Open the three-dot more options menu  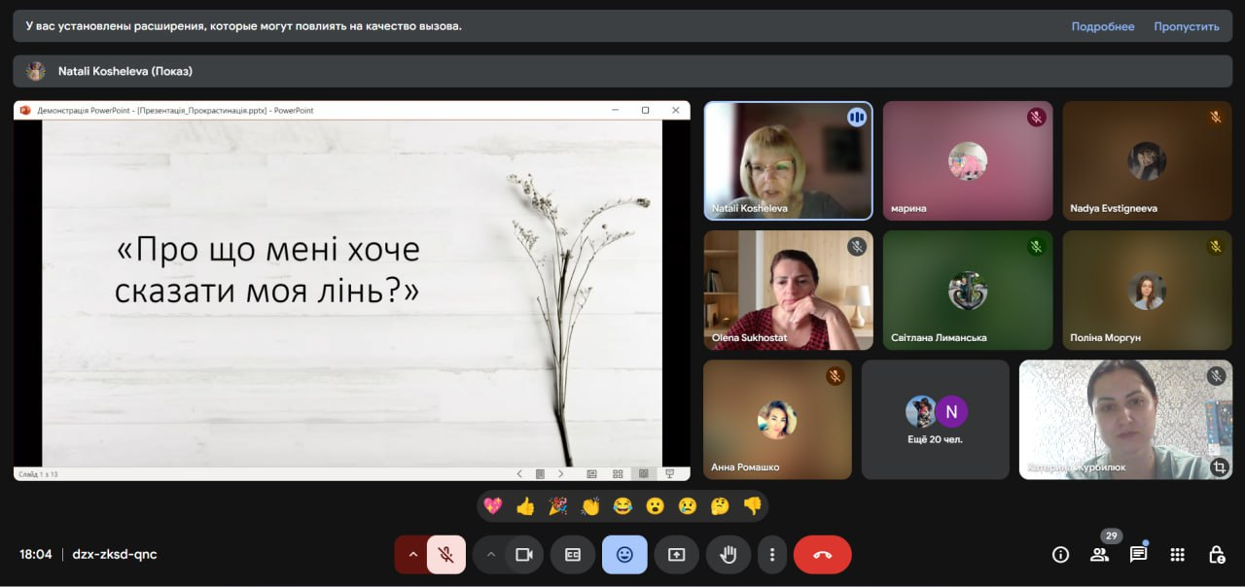coord(772,555)
